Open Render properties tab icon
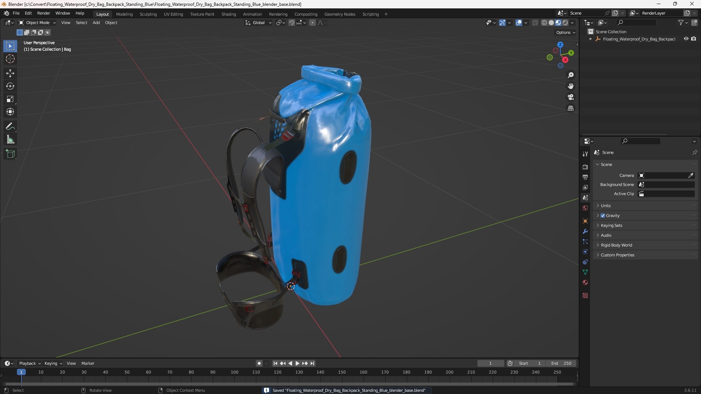This screenshot has width=701, height=394. coord(585,167)
